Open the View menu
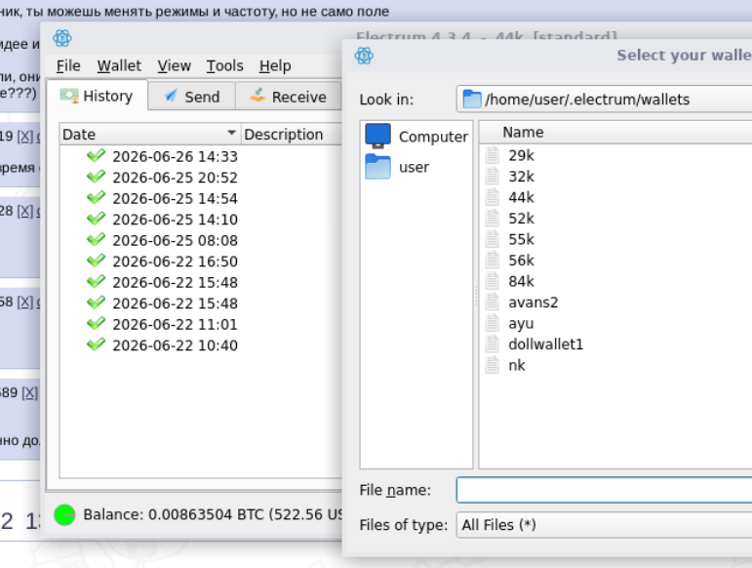 174,65
